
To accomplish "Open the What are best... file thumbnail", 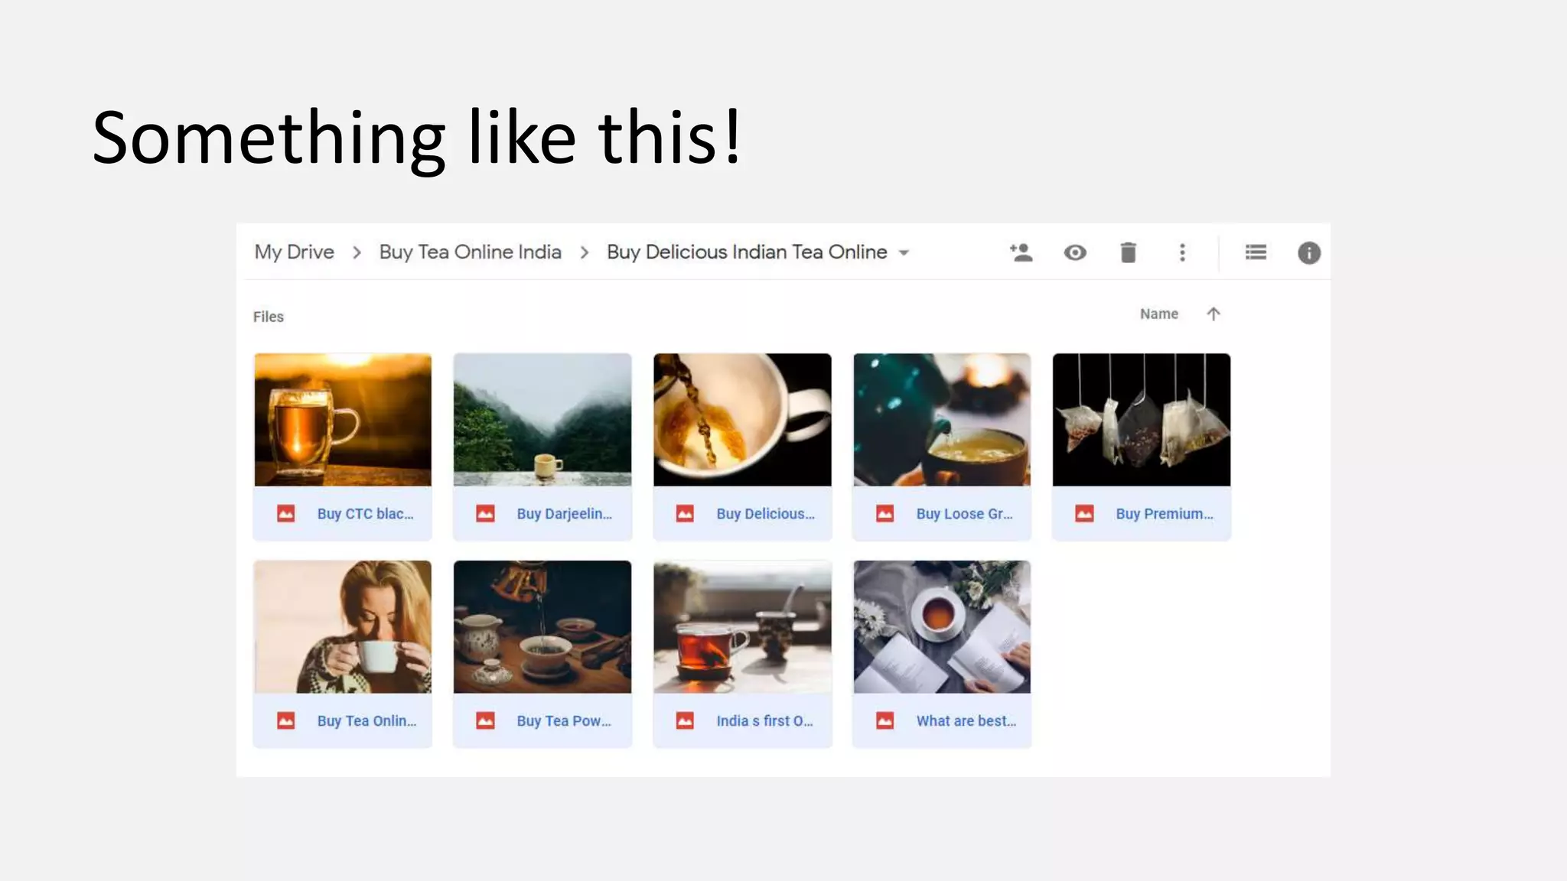I will [x=942, y=626].
